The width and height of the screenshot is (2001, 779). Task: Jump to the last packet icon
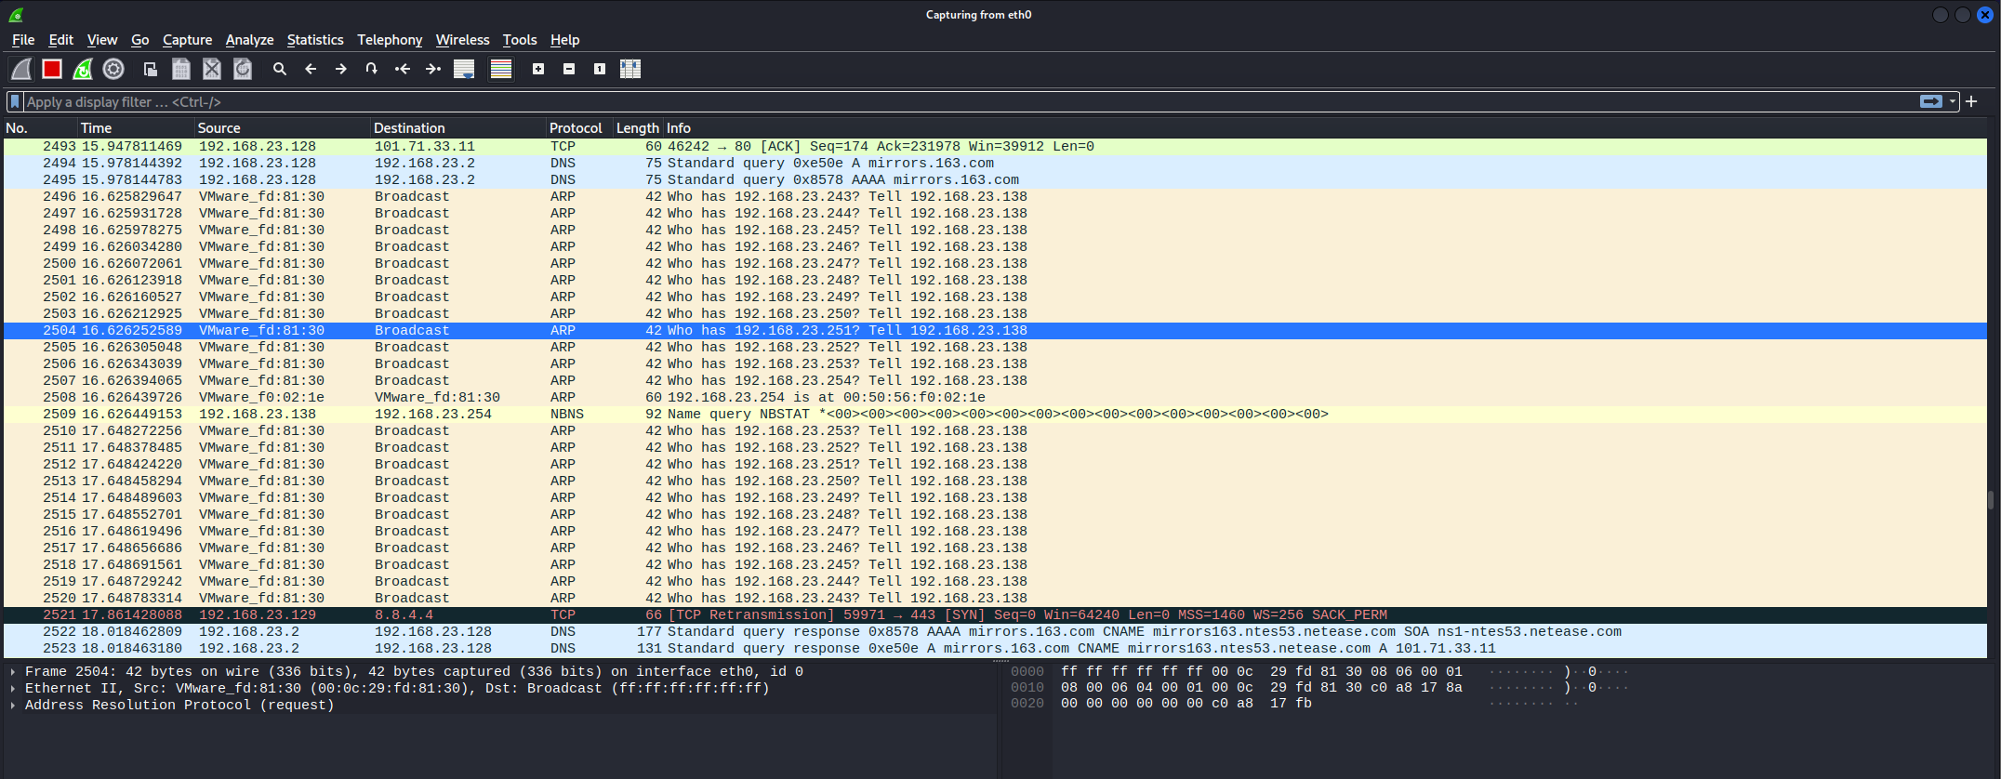coord(433,69)
